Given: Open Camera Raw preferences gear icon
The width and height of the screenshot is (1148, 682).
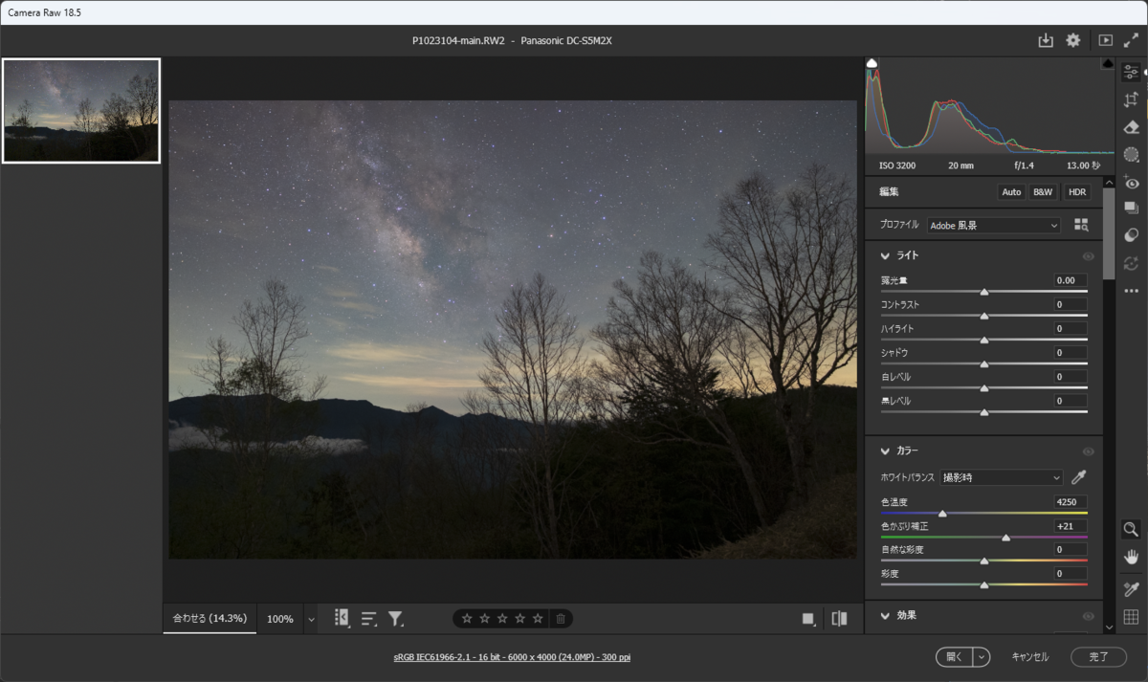Looking at the screenshot, I should tap(1073, 40).
